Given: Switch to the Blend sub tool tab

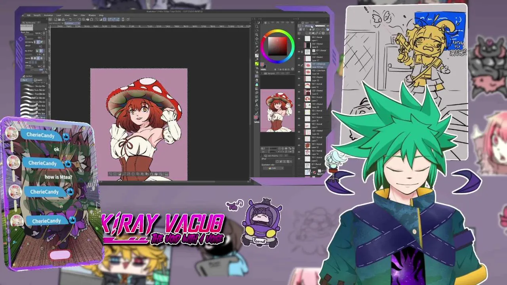Looking at the screenshot, I should [x=26, y=80].
